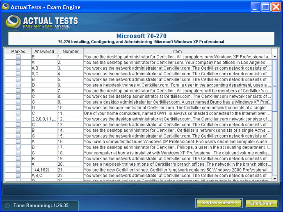Open question 6 about Tom in accounting
The height and width of the screenshot is (212, 283).
178,85
